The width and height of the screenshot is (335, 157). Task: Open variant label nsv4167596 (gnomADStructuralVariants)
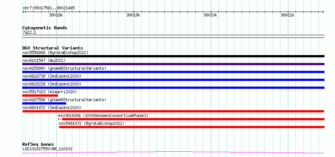[64, 100]
